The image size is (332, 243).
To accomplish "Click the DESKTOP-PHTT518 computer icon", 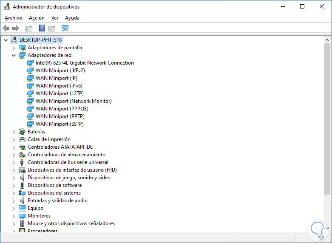I will coord(14,40).
